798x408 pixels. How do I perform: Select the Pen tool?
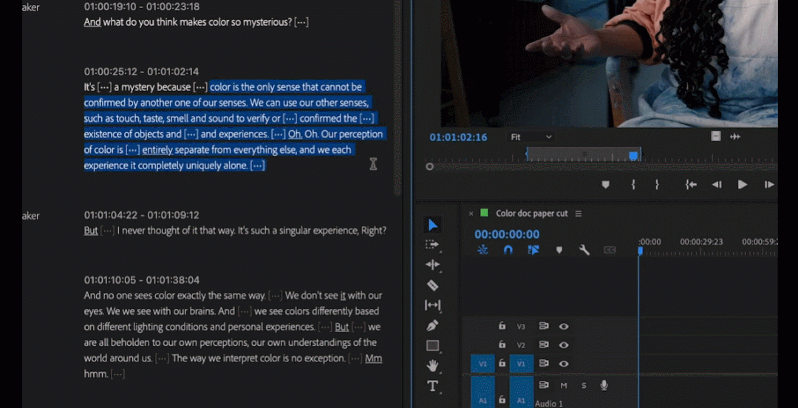coord(432,325)
